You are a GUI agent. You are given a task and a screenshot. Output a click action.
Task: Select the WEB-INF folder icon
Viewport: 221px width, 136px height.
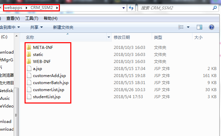(x=29, y=61)
